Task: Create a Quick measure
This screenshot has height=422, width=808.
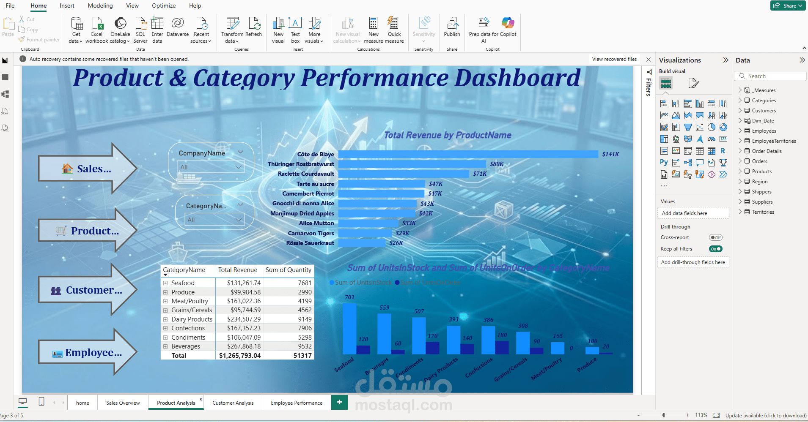Action: pos(394,30)
